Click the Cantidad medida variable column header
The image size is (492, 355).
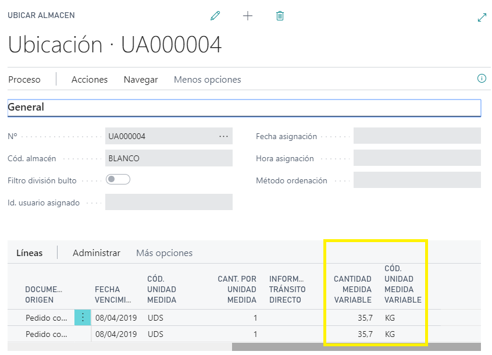tap(352, 289)
